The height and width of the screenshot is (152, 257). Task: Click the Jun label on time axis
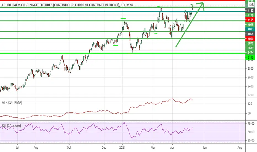click(x=205, y=148)
